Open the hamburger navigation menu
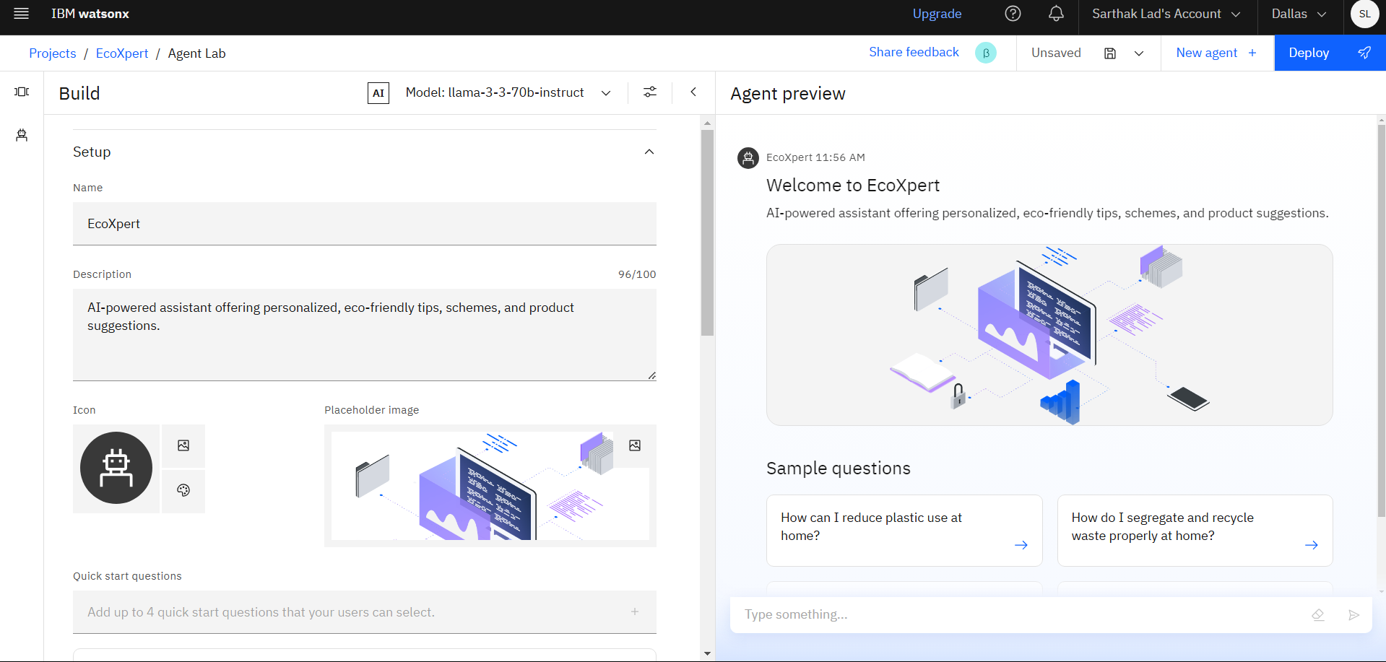This screenshot has height=662, width=1386. (x=21, y=14)
